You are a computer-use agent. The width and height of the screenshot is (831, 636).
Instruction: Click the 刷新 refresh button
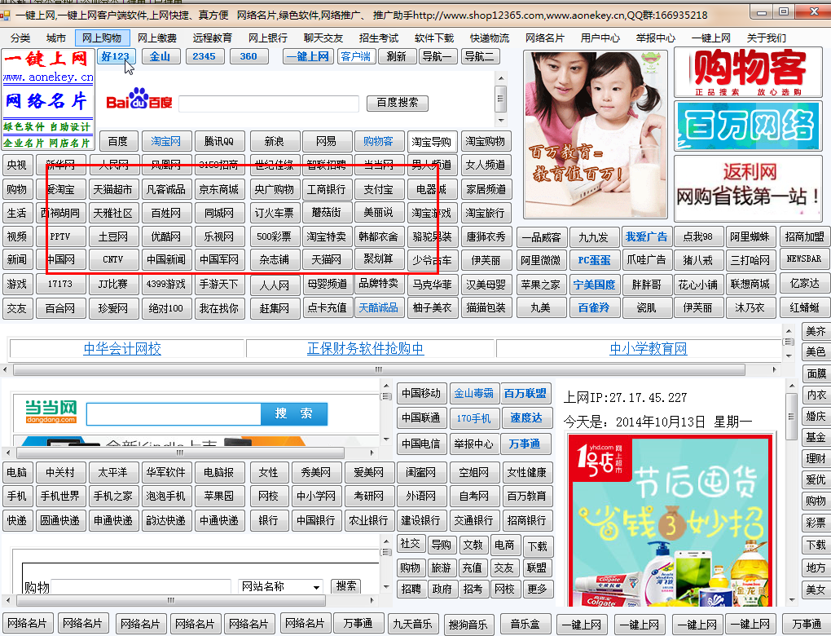click(x=397, y=56)
